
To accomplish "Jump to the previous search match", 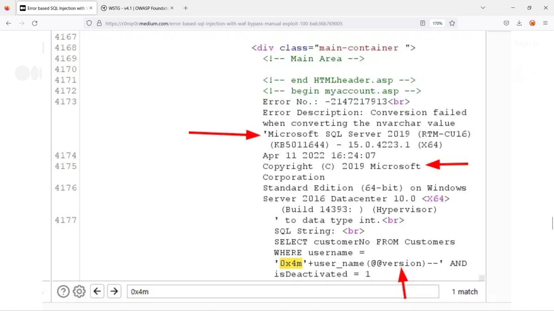I will (x=97, y=291).
